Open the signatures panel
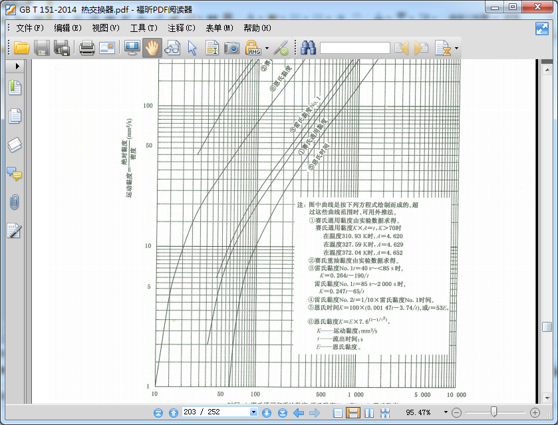558x425 pixels. [x=15, y=231]
